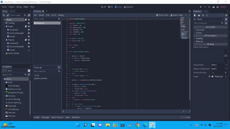Viewport: 230px width, 129px height.
Task: Toggle visibility of the World root node
Action: point(29,20)
